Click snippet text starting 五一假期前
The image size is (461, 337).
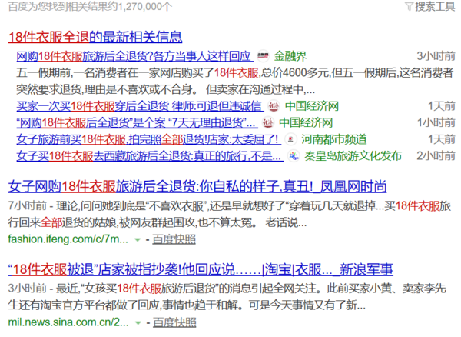point(234,81)
